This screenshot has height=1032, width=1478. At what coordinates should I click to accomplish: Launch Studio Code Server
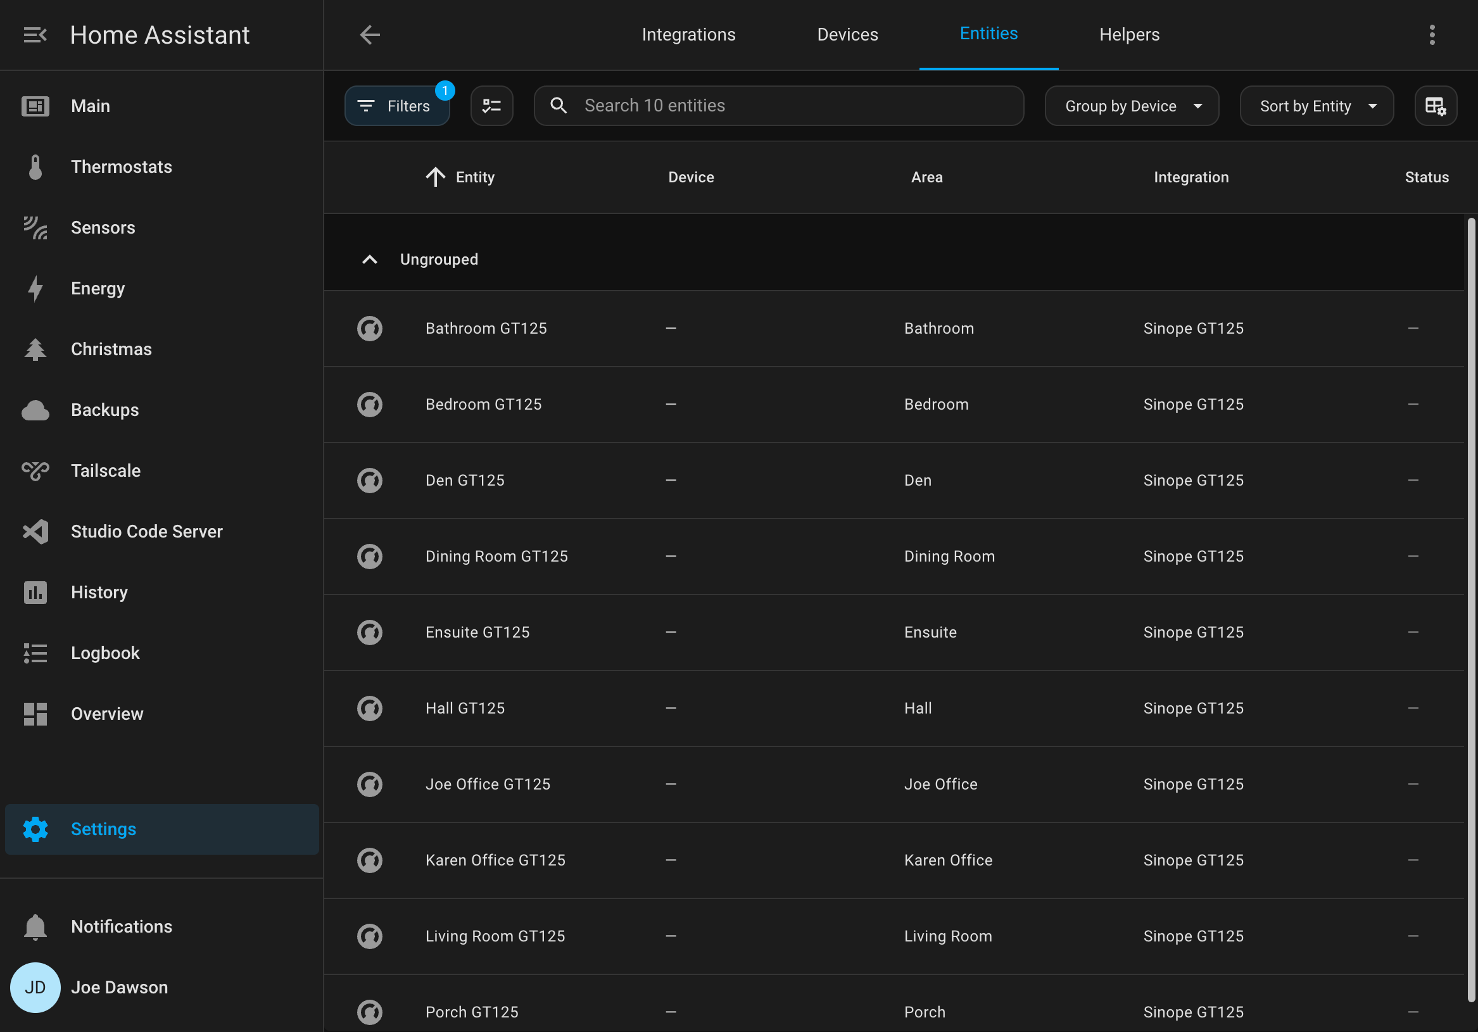pos(161,532)
